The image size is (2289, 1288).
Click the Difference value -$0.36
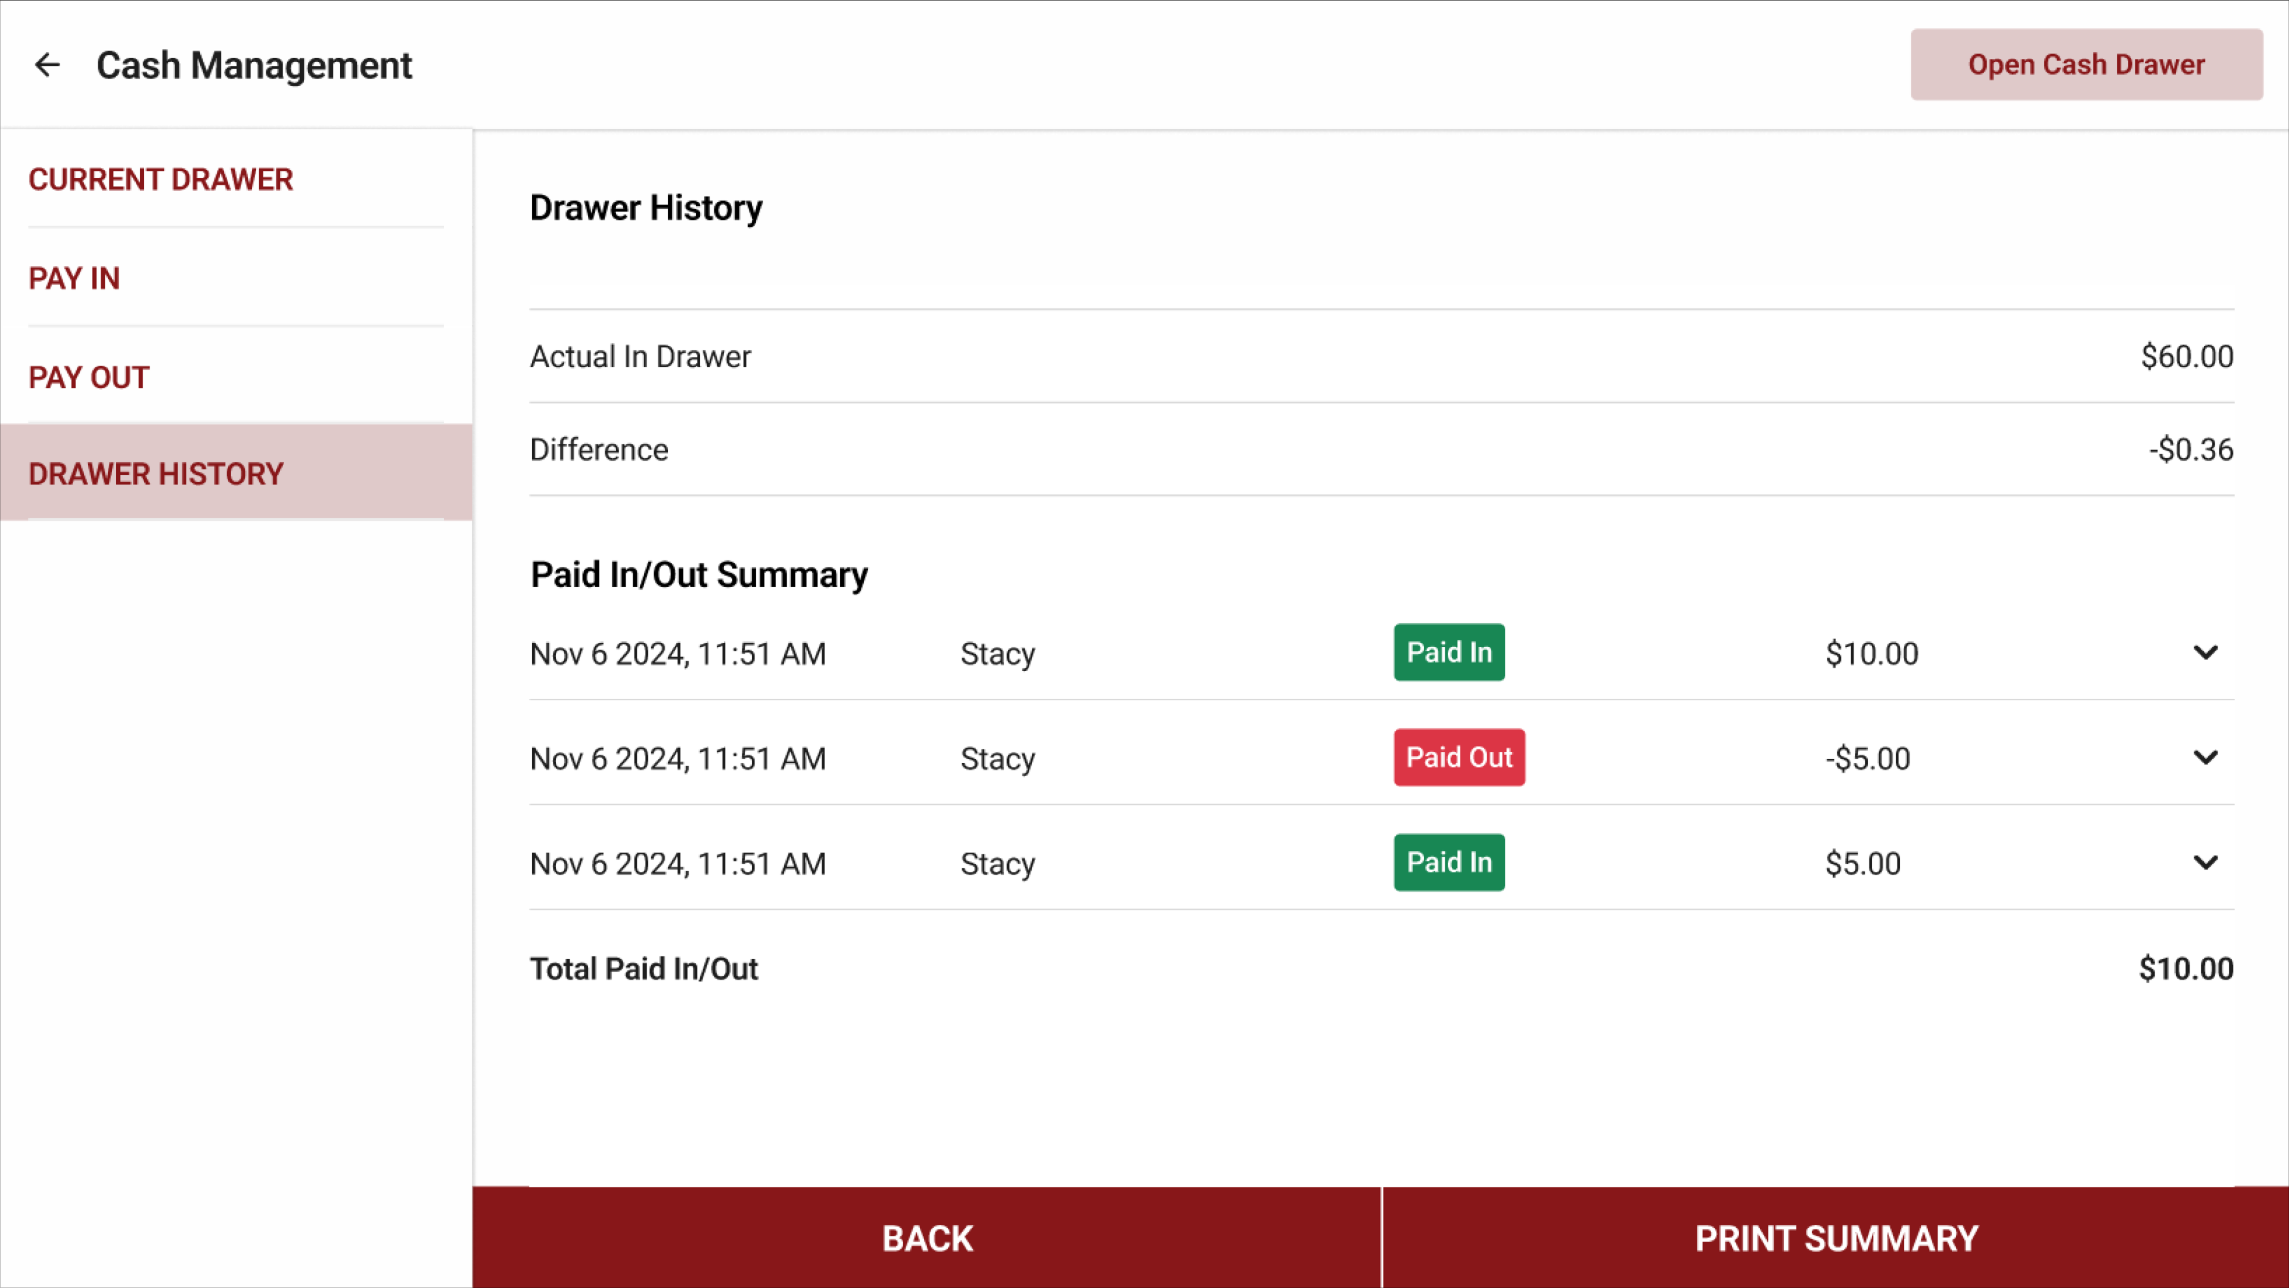(2191, 449)
